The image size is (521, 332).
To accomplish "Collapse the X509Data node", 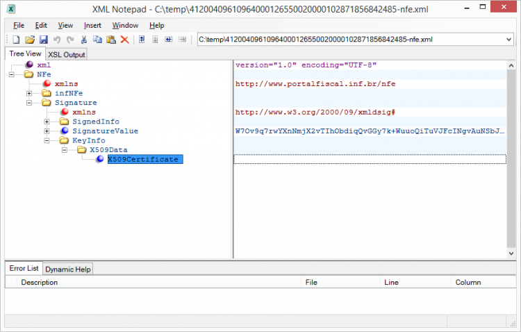I will click(x=65, y=150).
